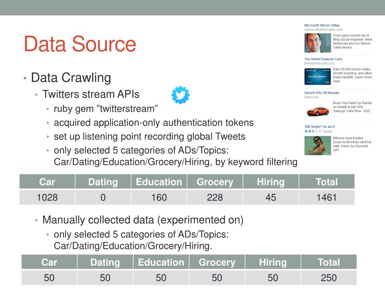
Task: Click the hertz.com URL text
Action: click(x=311, y=97)
